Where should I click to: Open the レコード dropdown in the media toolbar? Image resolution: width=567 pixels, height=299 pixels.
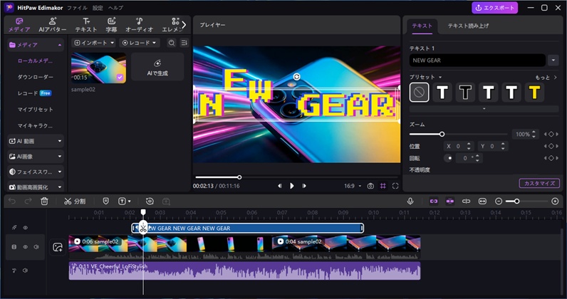click(140, 43)
